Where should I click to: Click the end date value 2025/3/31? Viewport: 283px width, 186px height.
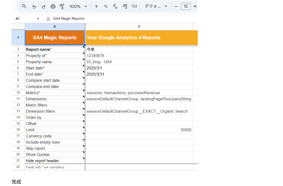pos(139,74)
